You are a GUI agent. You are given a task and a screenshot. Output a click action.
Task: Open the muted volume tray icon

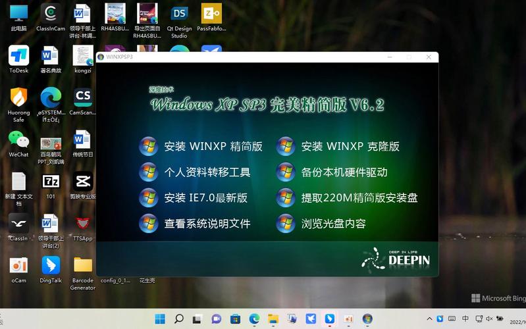pyautogui.click(x=489, y=319)
